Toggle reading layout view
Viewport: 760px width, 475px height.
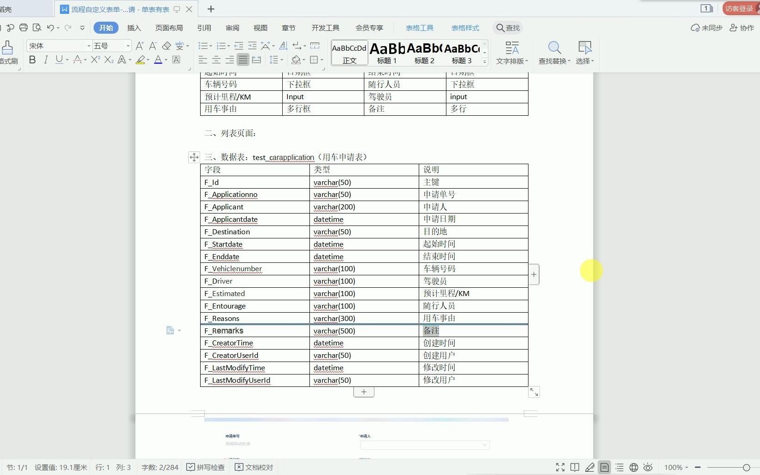[575, 467]
